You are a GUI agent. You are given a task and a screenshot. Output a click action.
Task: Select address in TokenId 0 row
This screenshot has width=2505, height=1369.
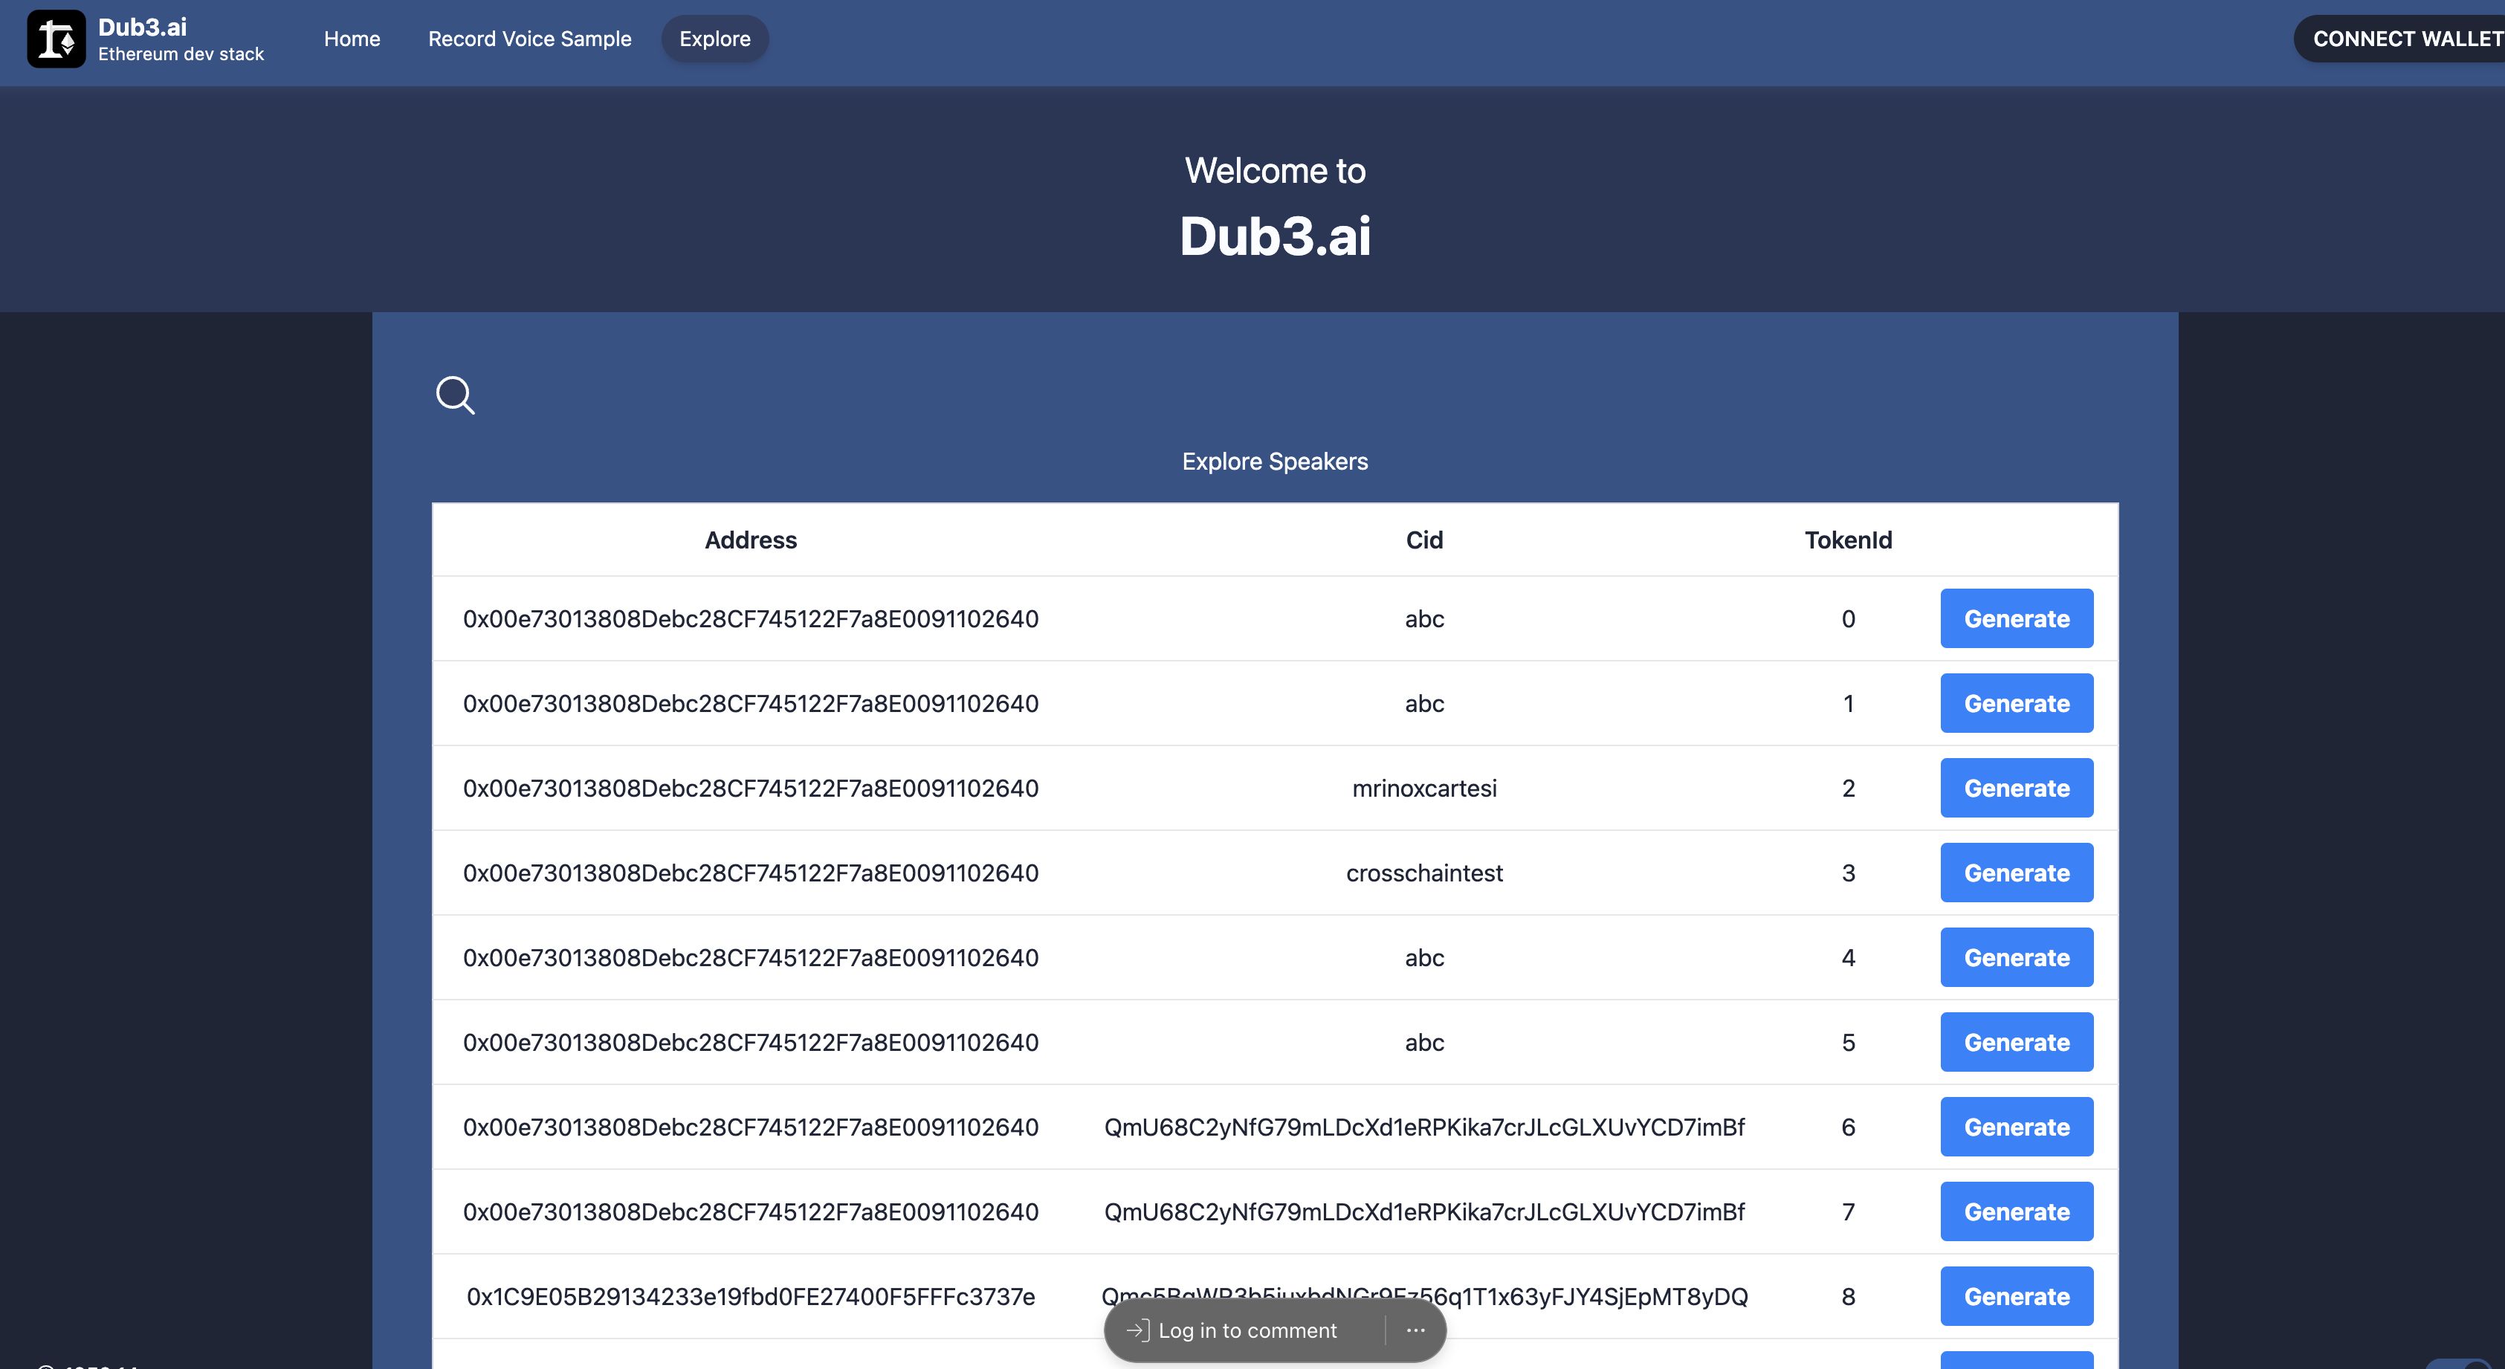(x=751, y=618)
